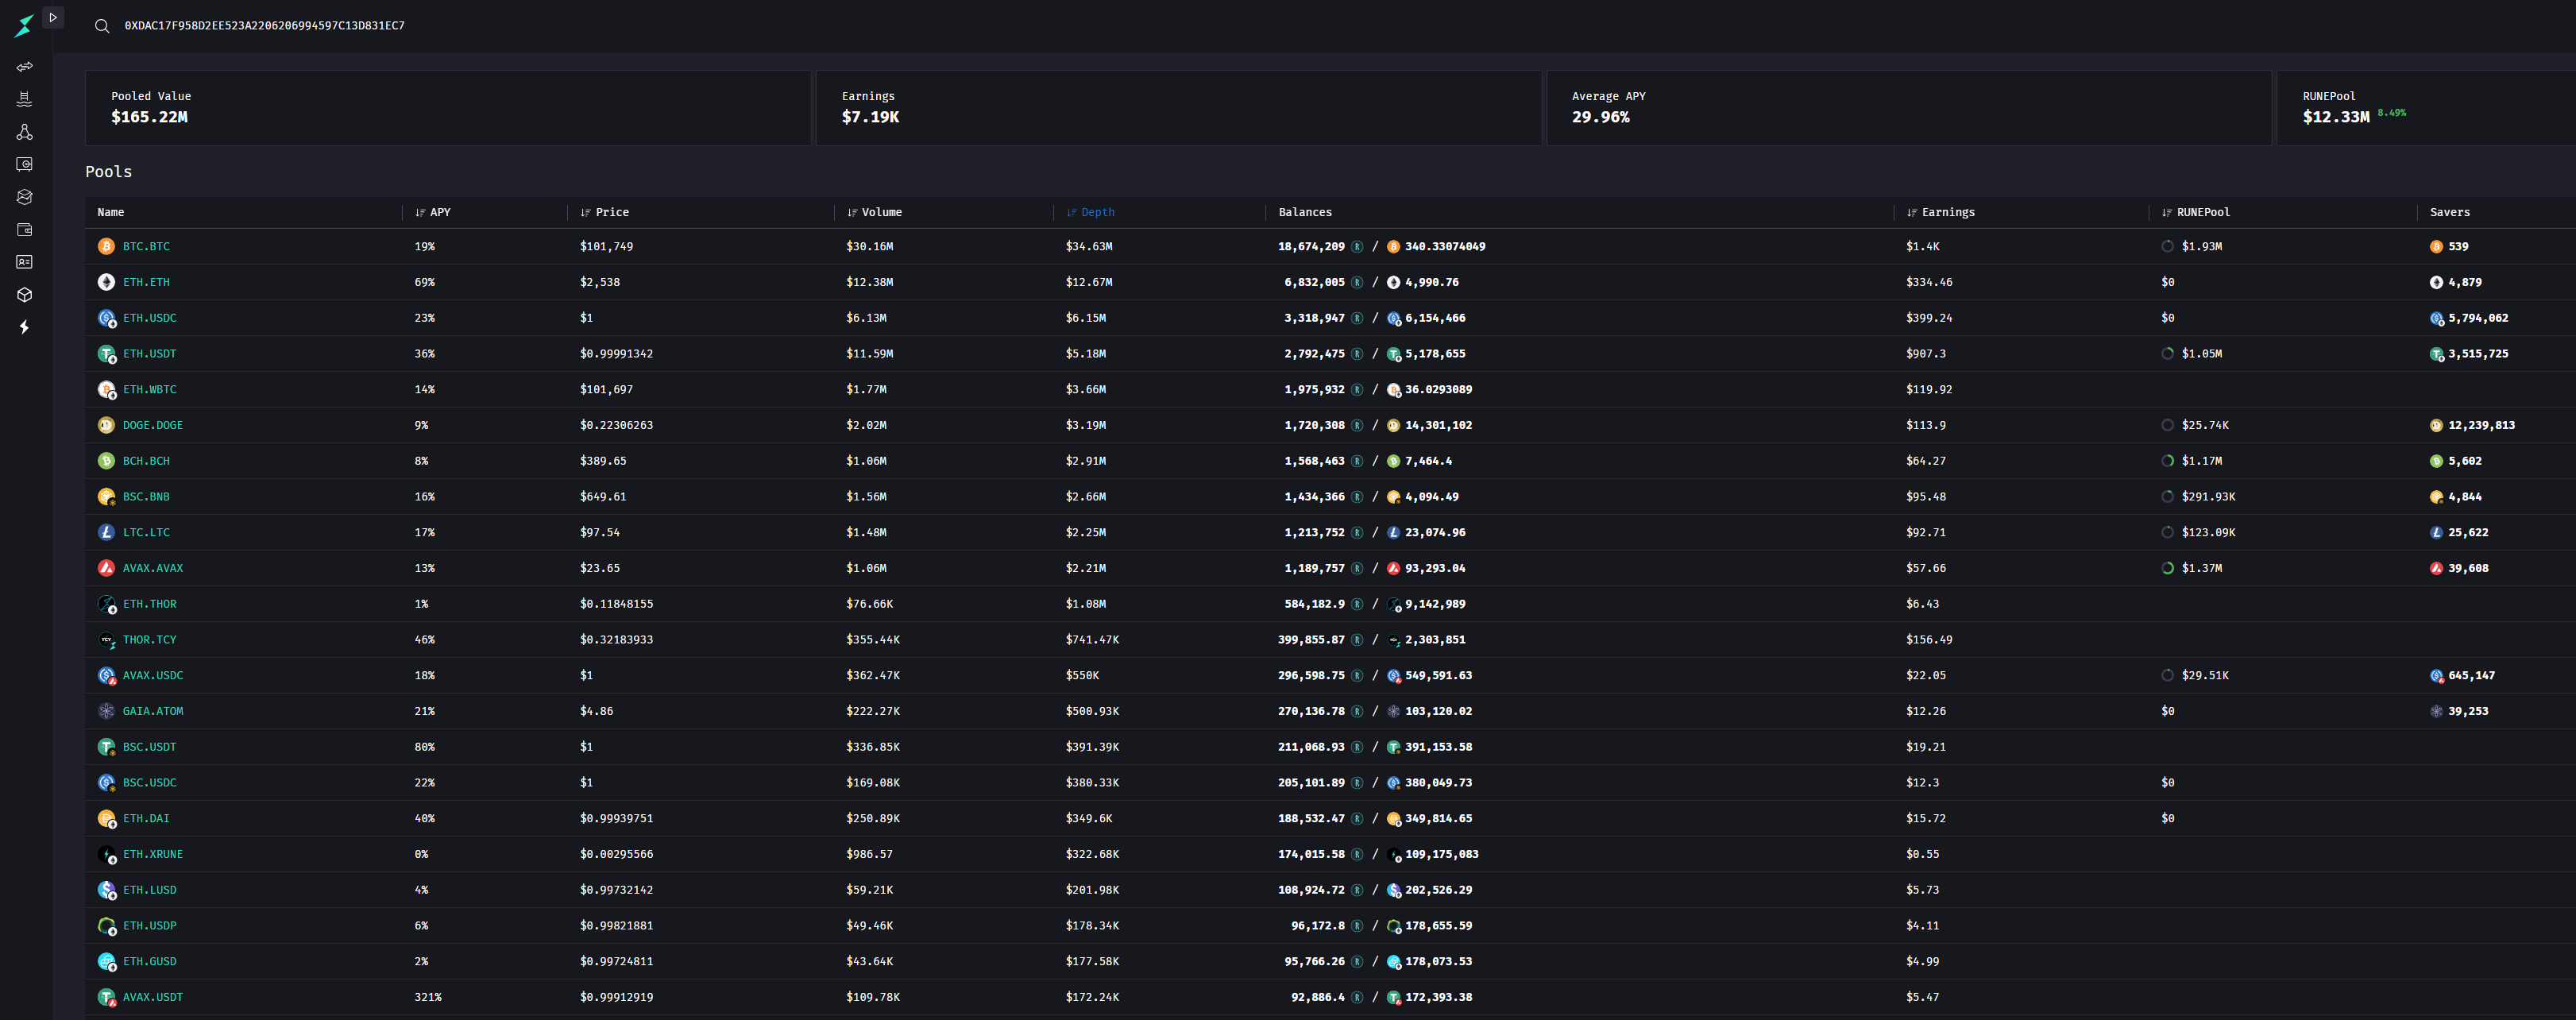The height and width of the screenshot is (1020, 2576).
Task: Select the Pools icon in the sidebar
Action: coord(24,99)
